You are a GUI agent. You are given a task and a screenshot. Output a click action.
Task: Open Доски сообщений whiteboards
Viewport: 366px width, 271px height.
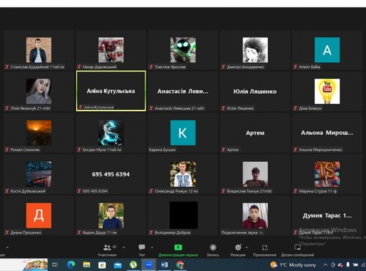click(x=297, y=250)
